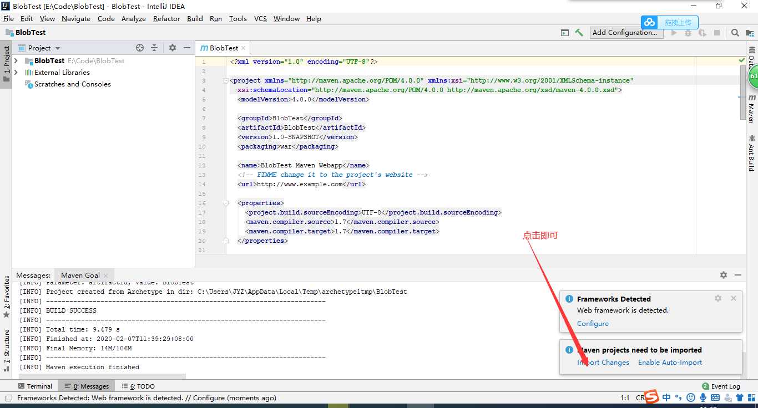Open the Analyze menu
758x408 pixels.
click(x=133, y=18)
